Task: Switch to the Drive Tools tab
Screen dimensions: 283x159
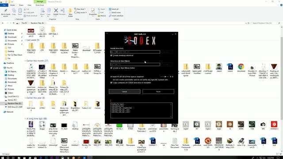Action: tap(40, 5)
